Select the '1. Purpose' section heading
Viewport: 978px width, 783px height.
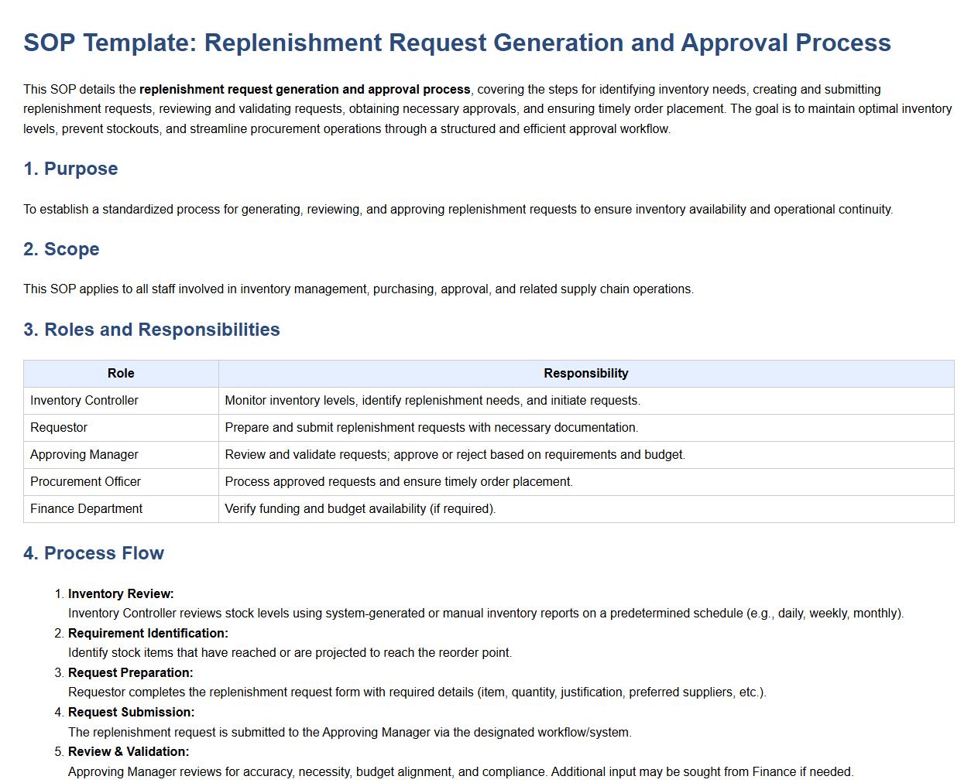70,169
